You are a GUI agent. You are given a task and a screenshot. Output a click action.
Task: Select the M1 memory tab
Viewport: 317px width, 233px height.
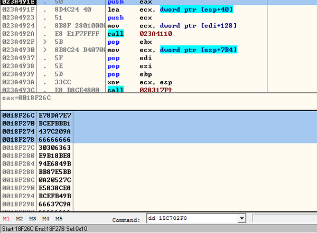(6, 219)
